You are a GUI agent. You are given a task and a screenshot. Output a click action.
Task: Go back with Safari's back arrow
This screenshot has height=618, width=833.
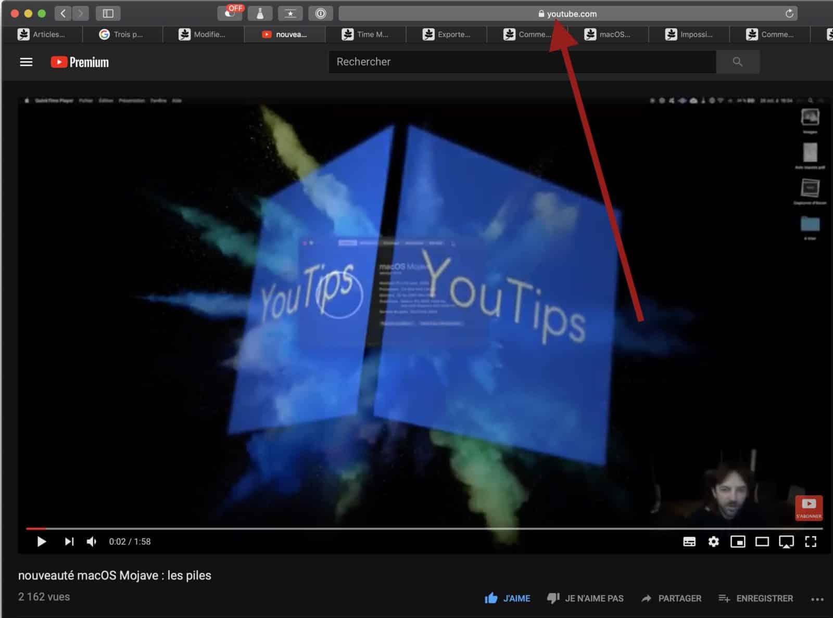(63, 14)
